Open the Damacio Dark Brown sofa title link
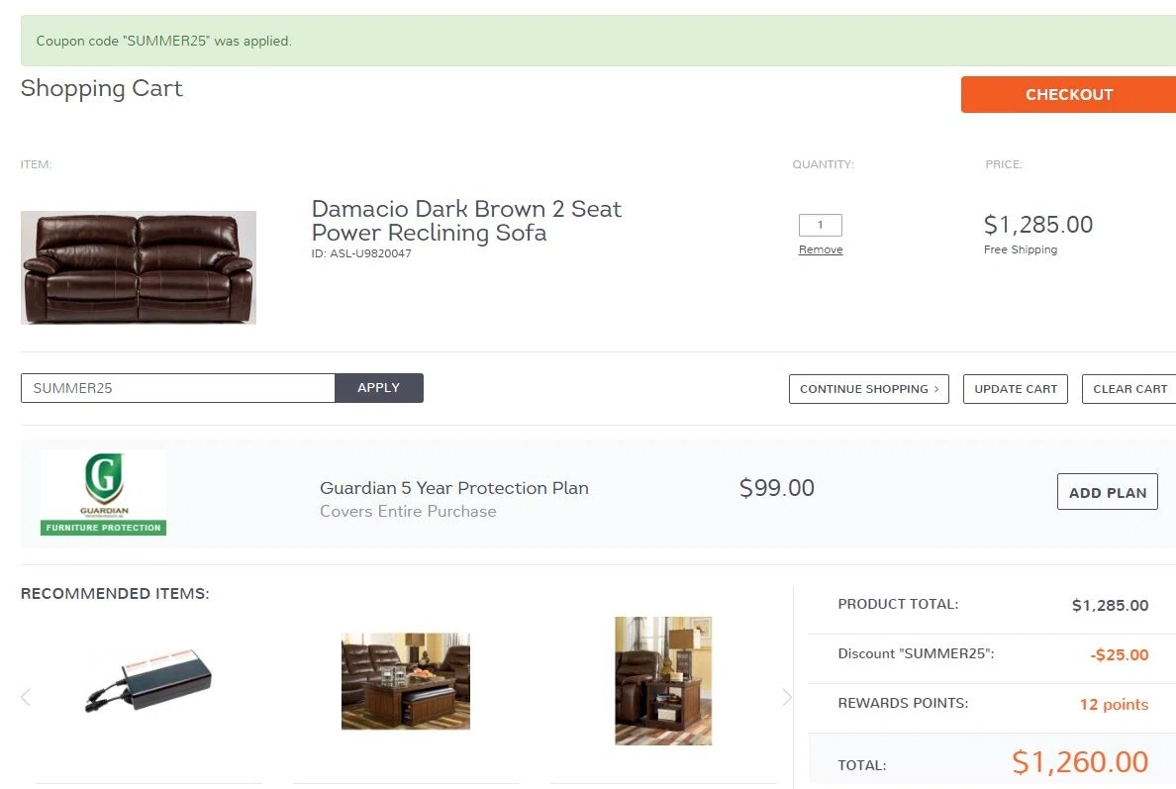 click(x=466, y=221)
